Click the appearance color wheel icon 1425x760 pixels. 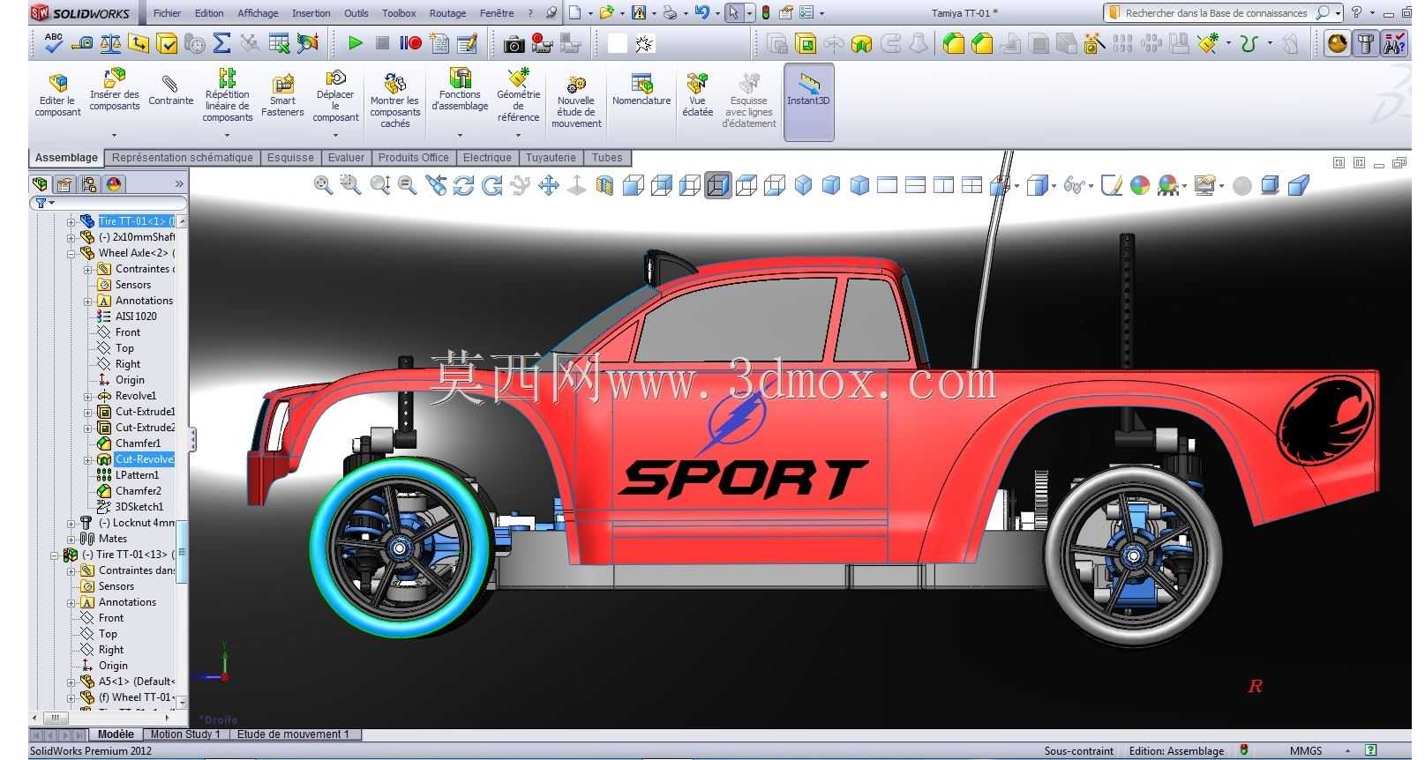[1140, 185]
